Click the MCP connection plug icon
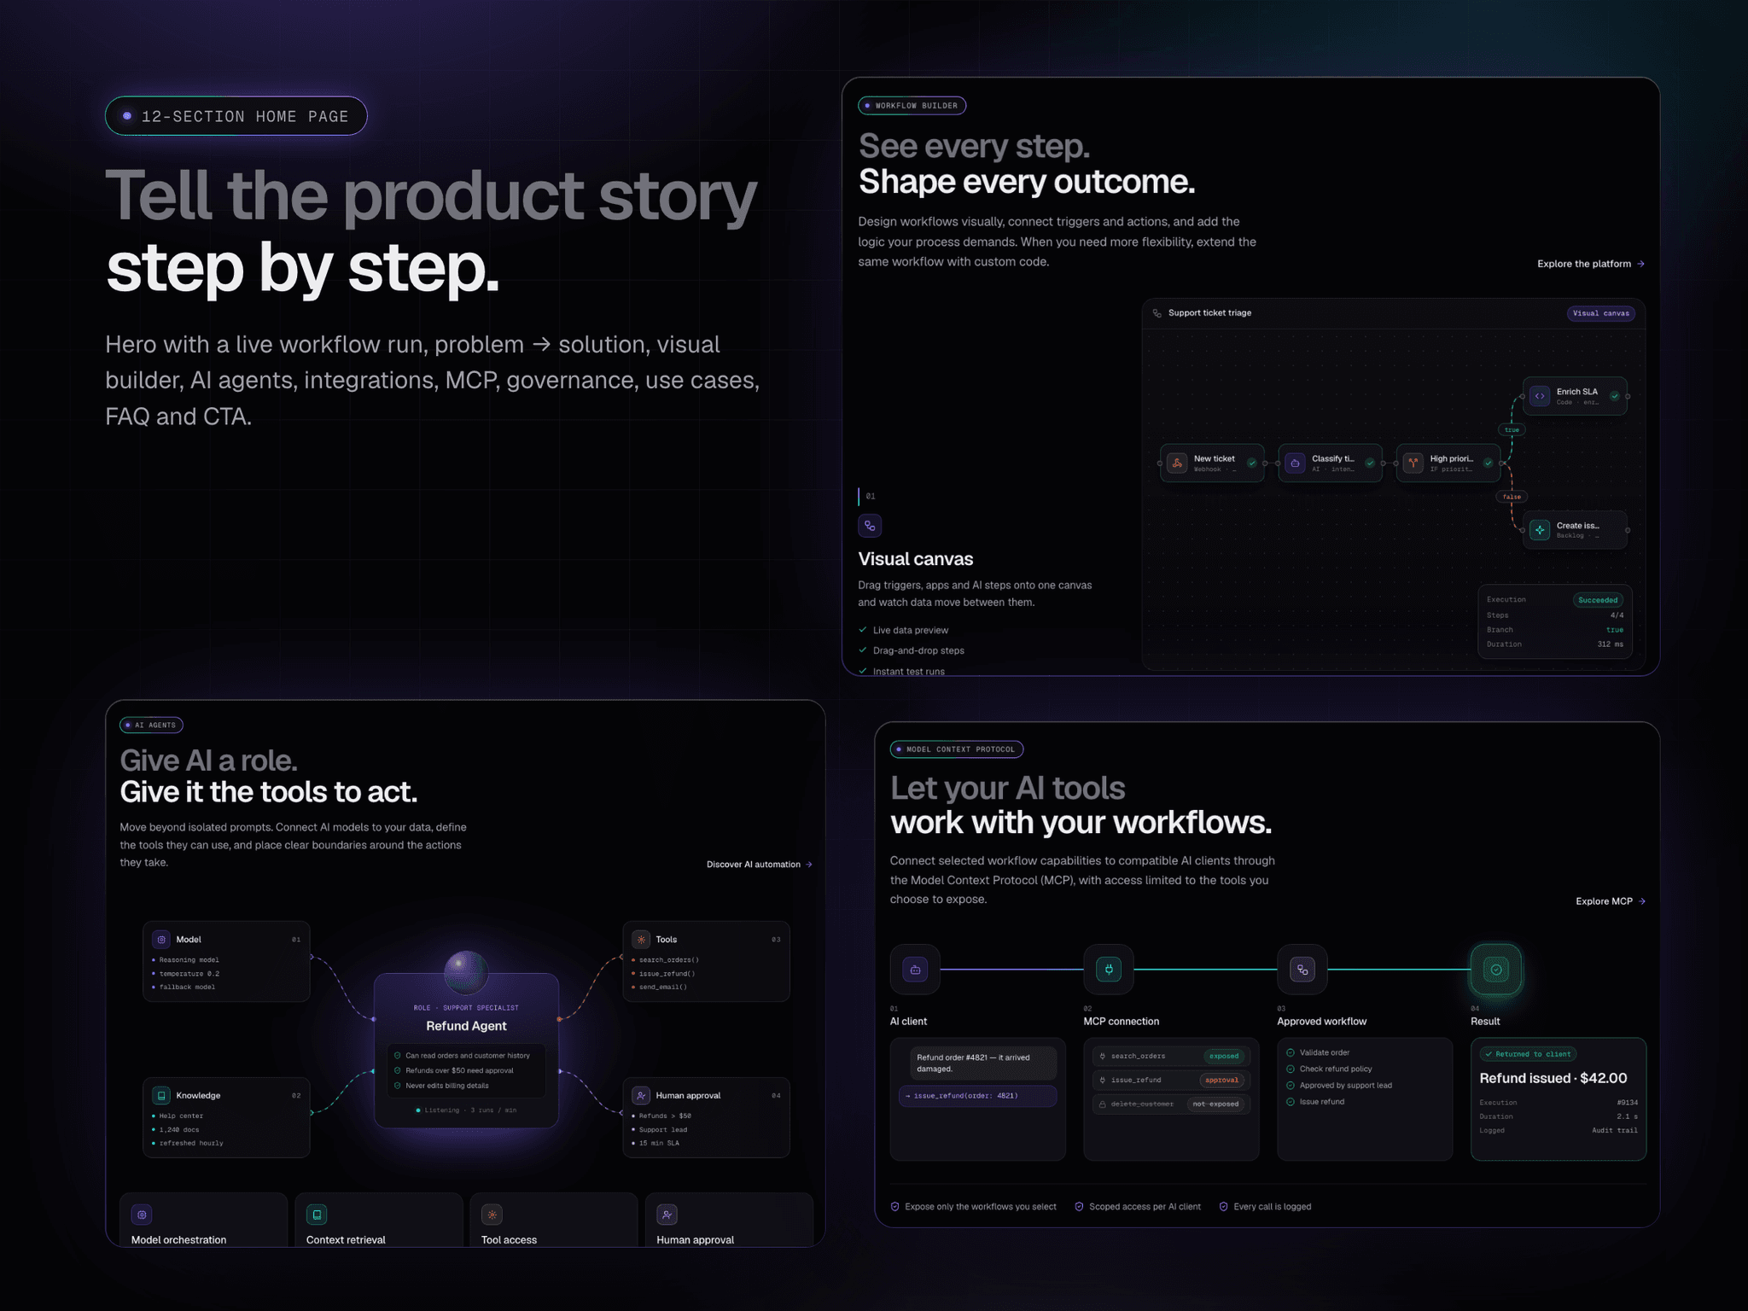Screen dimensions: 1748x1311 [x=1109, y=970]
